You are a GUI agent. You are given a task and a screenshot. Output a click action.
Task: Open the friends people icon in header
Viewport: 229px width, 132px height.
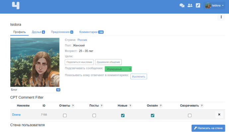(190, 5)
